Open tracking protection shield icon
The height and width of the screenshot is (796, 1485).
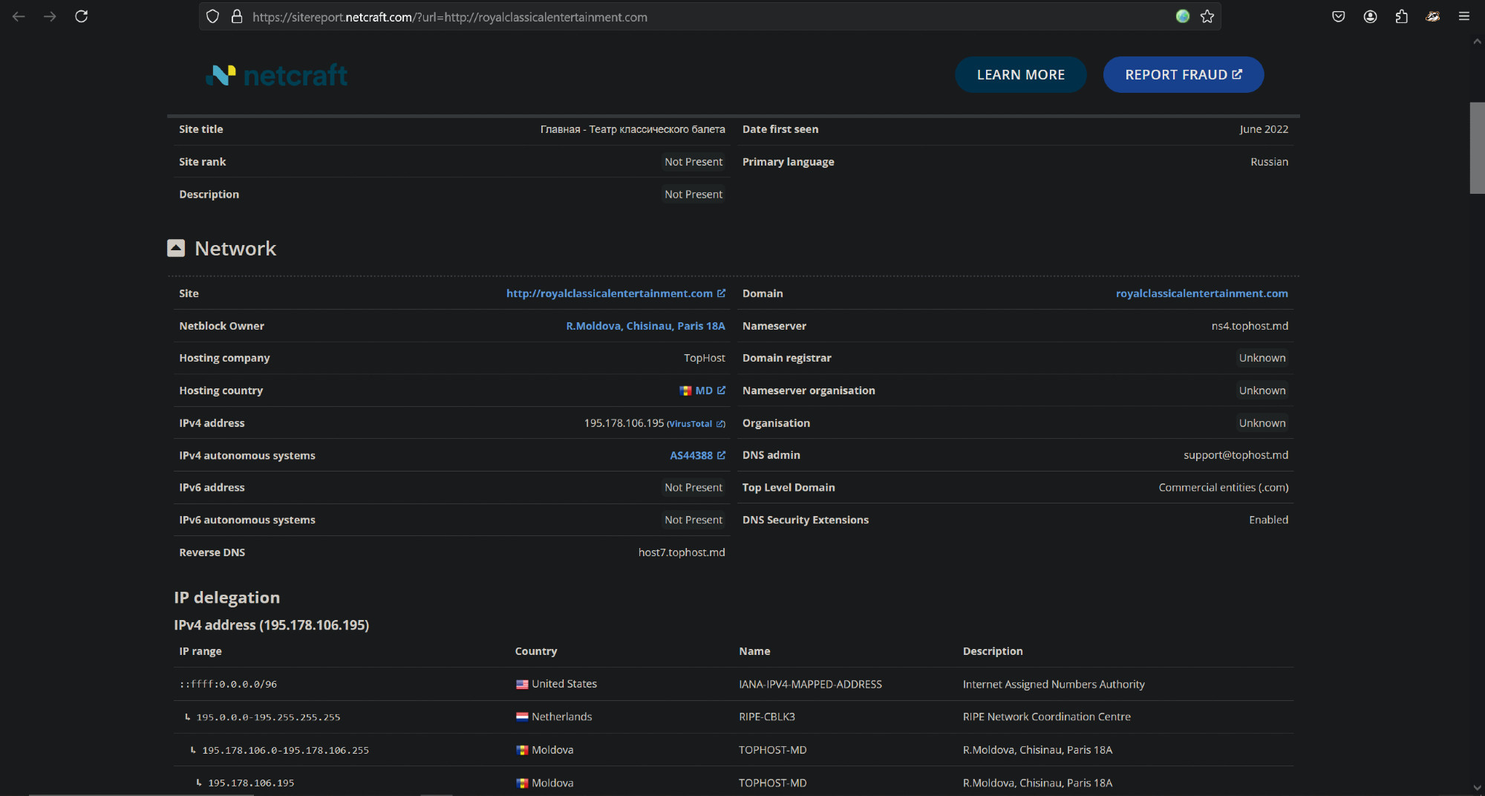(213, 16)
